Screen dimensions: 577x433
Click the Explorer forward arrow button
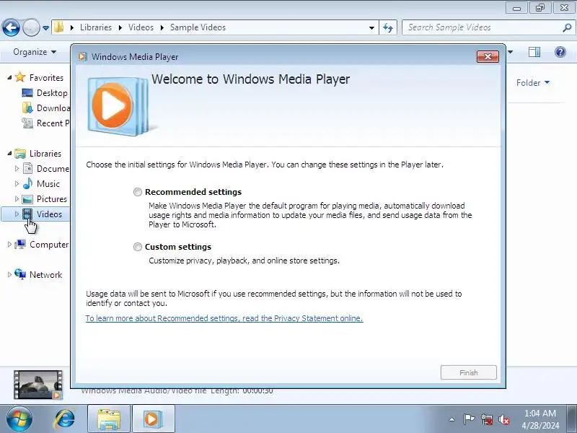click(x=31, y=27)
